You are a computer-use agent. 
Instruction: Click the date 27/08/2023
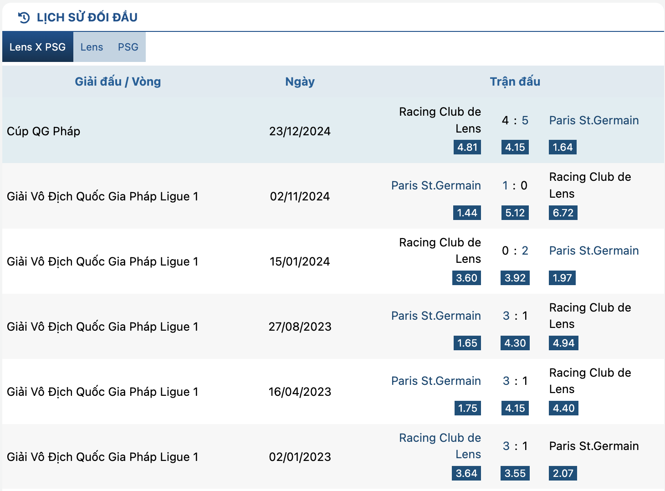[300, 327]
